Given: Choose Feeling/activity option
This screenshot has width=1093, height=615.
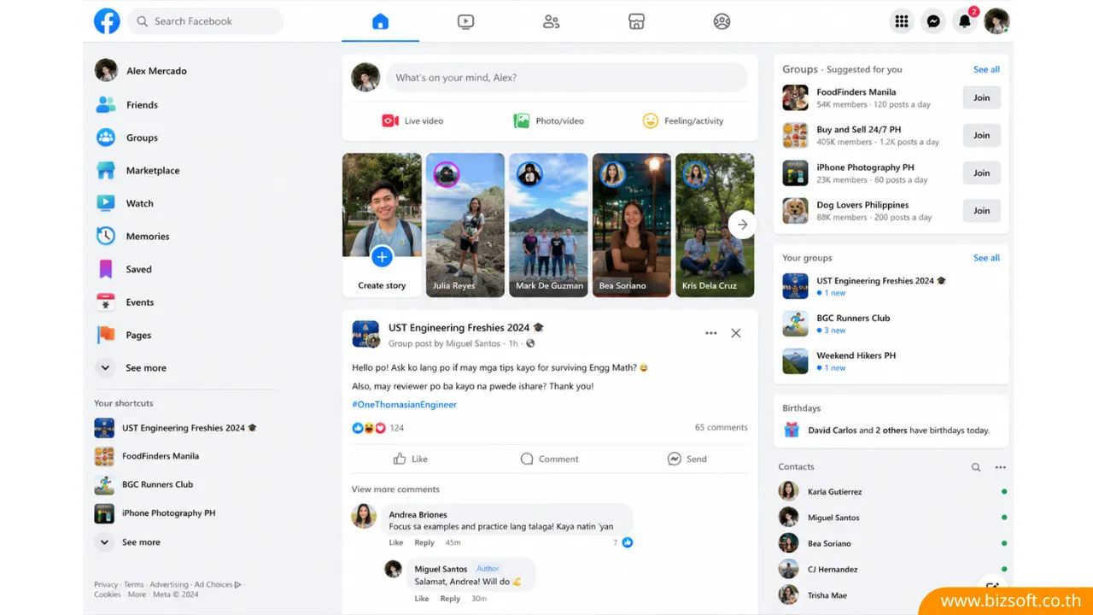Looking at the screenshot, I should coord(683,121).
